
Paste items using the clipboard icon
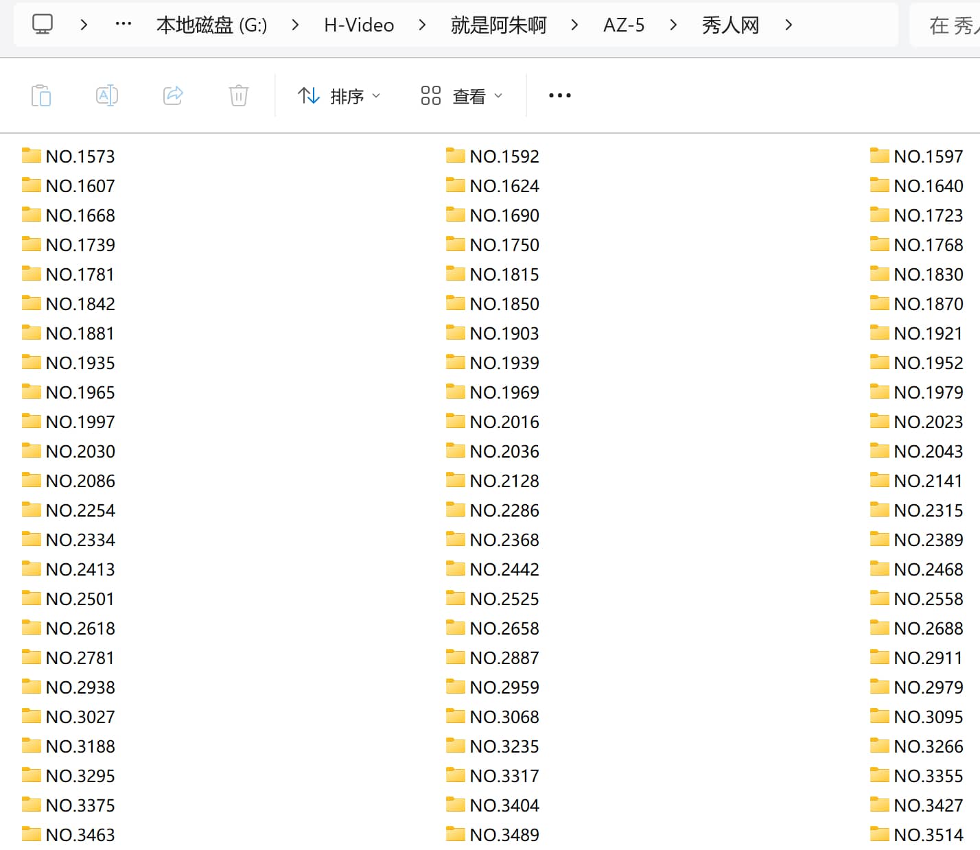[x=41, y=95]
